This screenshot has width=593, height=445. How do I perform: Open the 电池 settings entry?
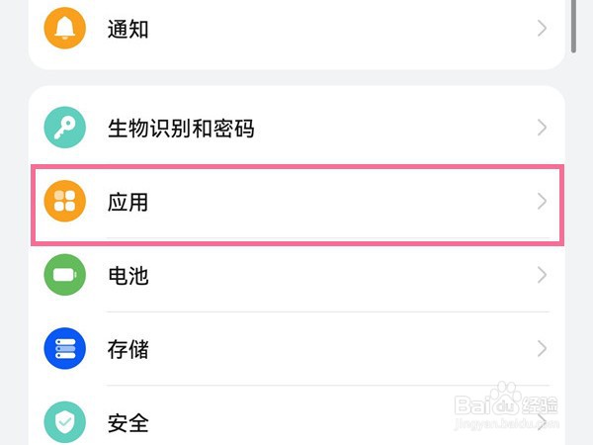127,275
